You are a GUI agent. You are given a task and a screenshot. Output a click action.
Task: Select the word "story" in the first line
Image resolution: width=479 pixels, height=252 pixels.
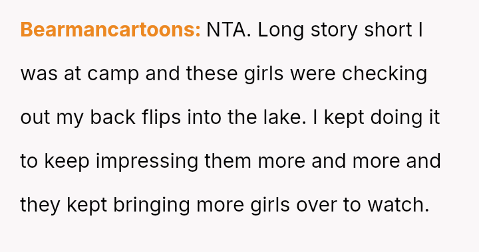pos(334,31)
